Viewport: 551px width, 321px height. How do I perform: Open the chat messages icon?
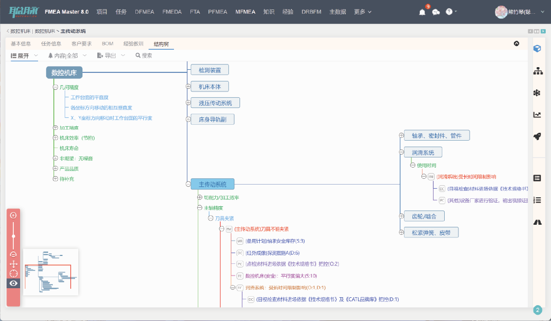[x=436, y=12]
